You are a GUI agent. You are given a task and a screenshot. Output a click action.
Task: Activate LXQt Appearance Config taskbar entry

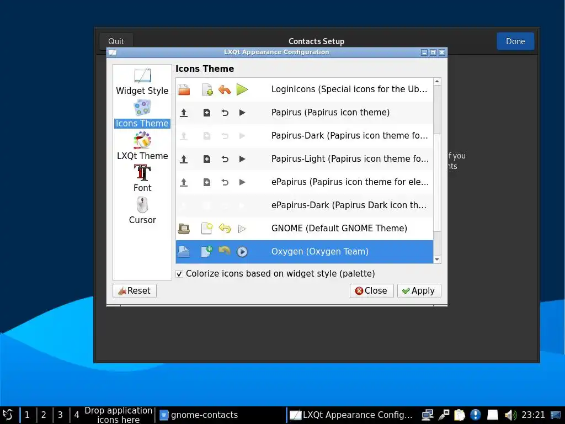(351, 415)
